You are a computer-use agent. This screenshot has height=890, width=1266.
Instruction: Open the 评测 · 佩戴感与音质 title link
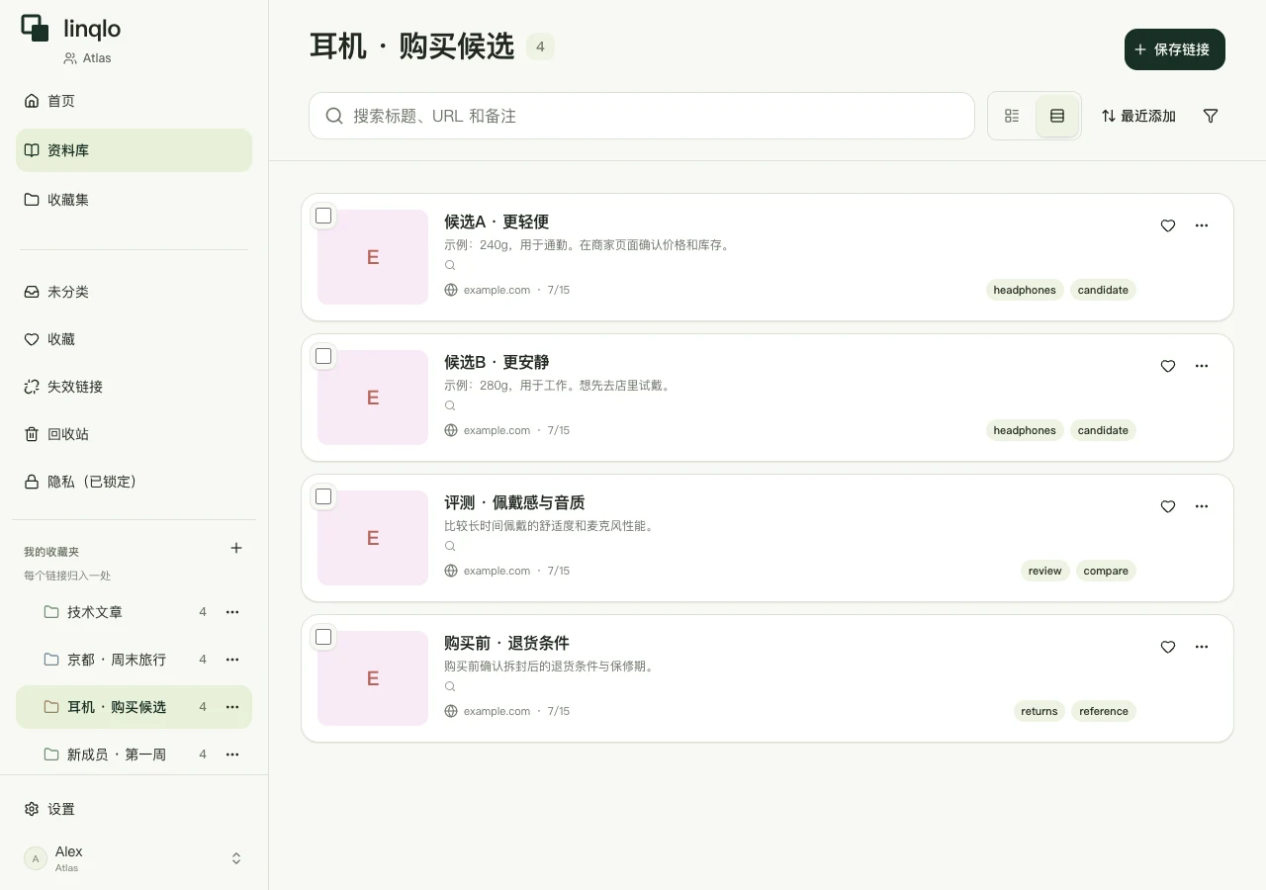pyautogui.click(x=514, y=502)
